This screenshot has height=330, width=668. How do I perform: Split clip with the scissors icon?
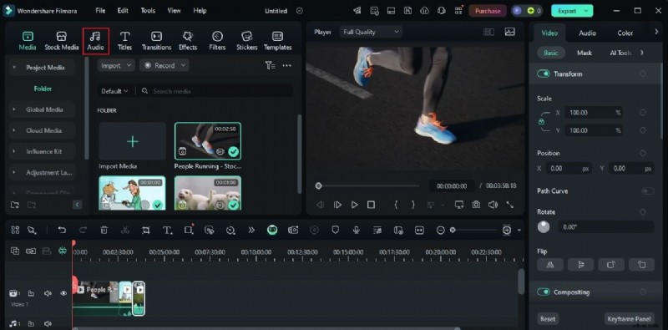click(124, 231)
